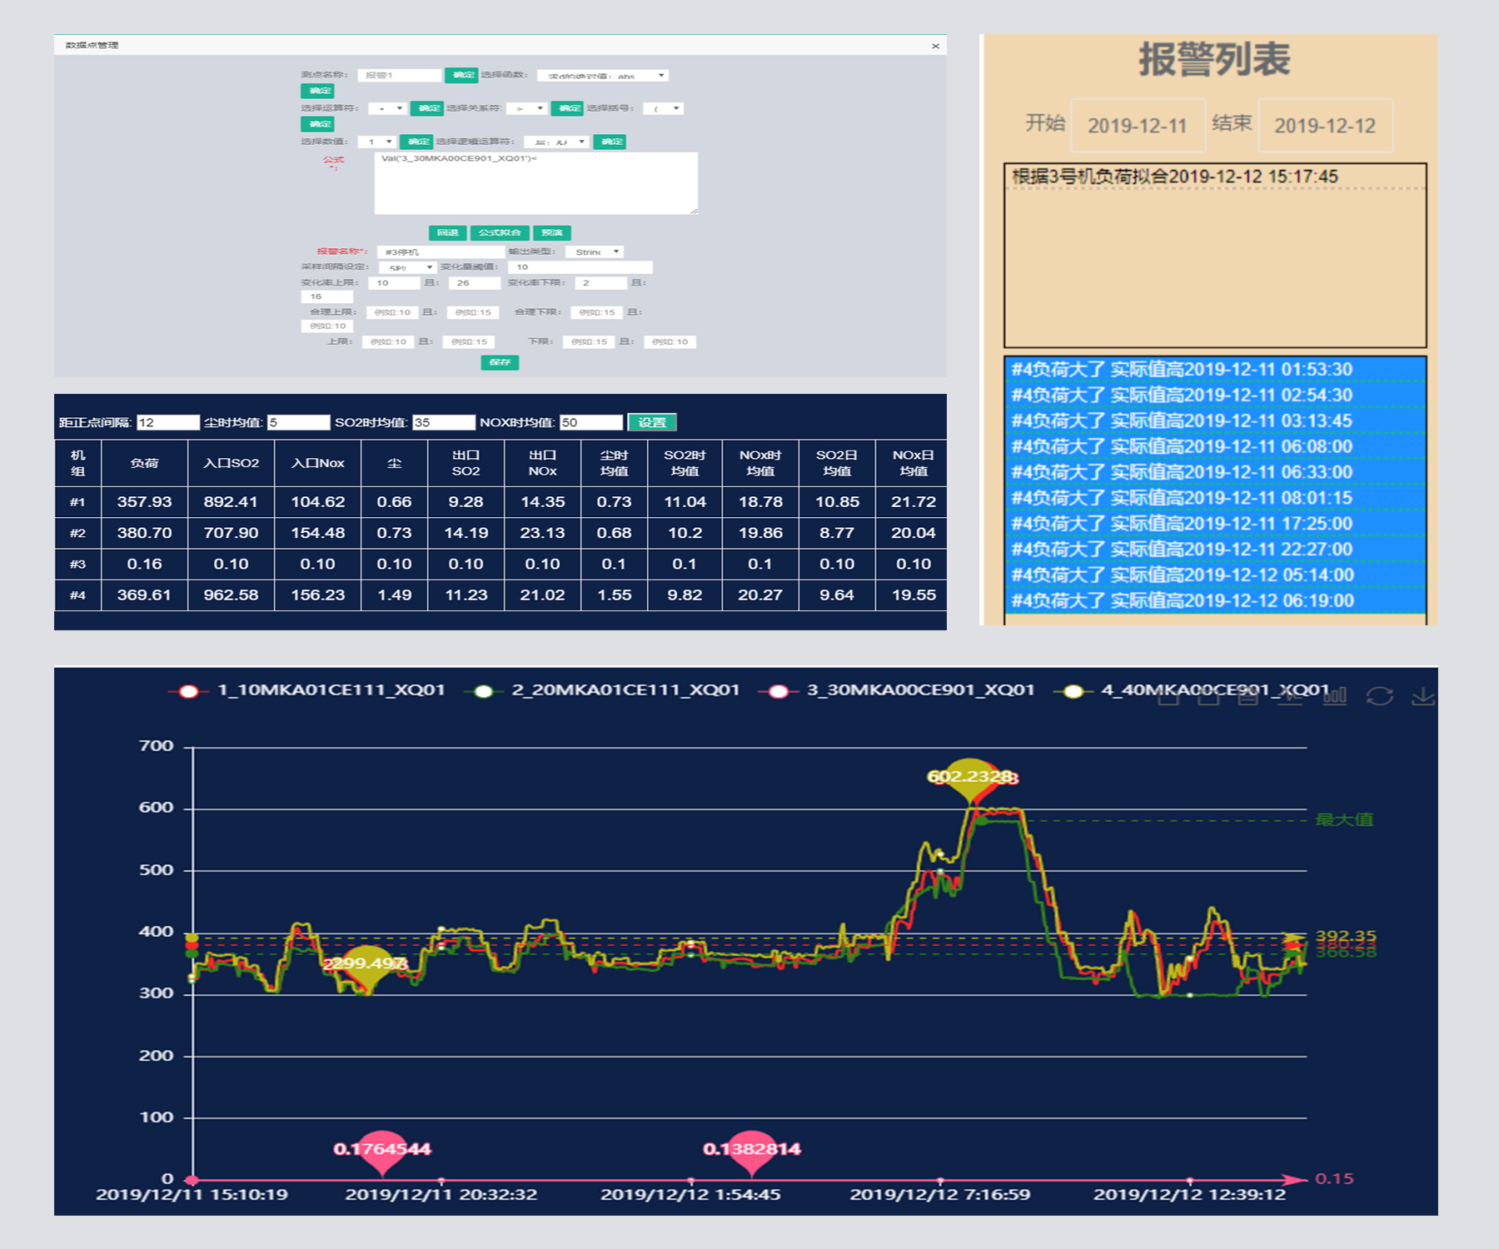This screenshot has height=1249, width=1499.
Task: Click #4 入口SO2 value 962.58
Action: coord(231,595)
